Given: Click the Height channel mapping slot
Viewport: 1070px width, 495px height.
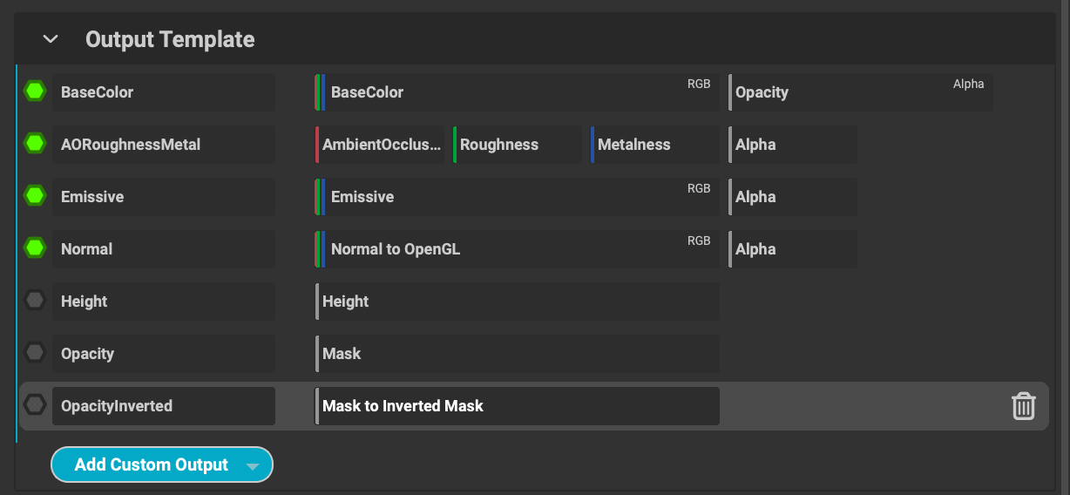Looking at the screenshot, I should [x=518, y=302].
